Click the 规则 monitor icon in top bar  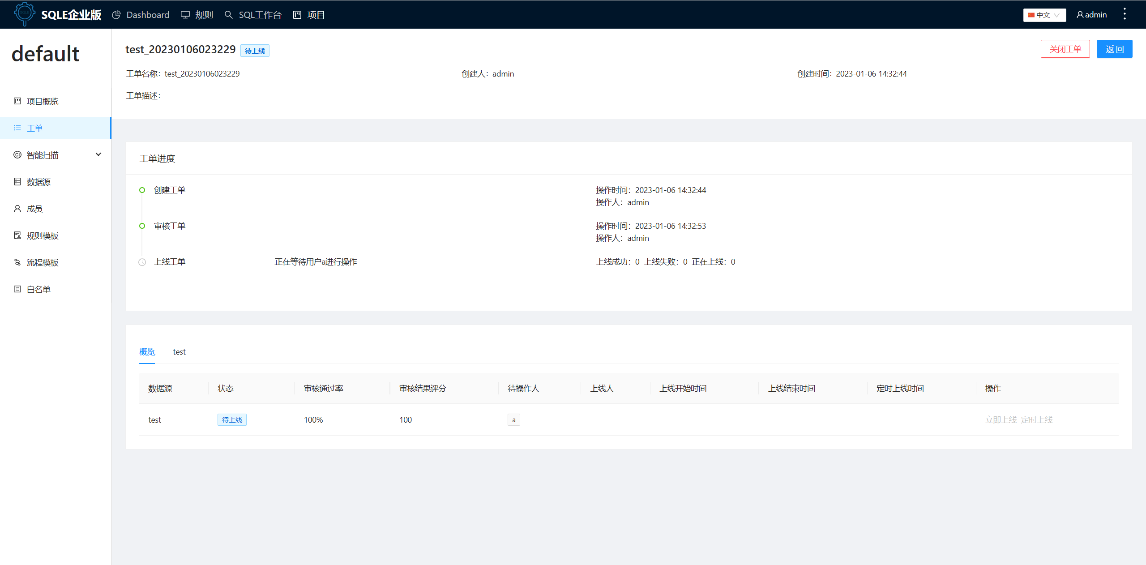185,14
